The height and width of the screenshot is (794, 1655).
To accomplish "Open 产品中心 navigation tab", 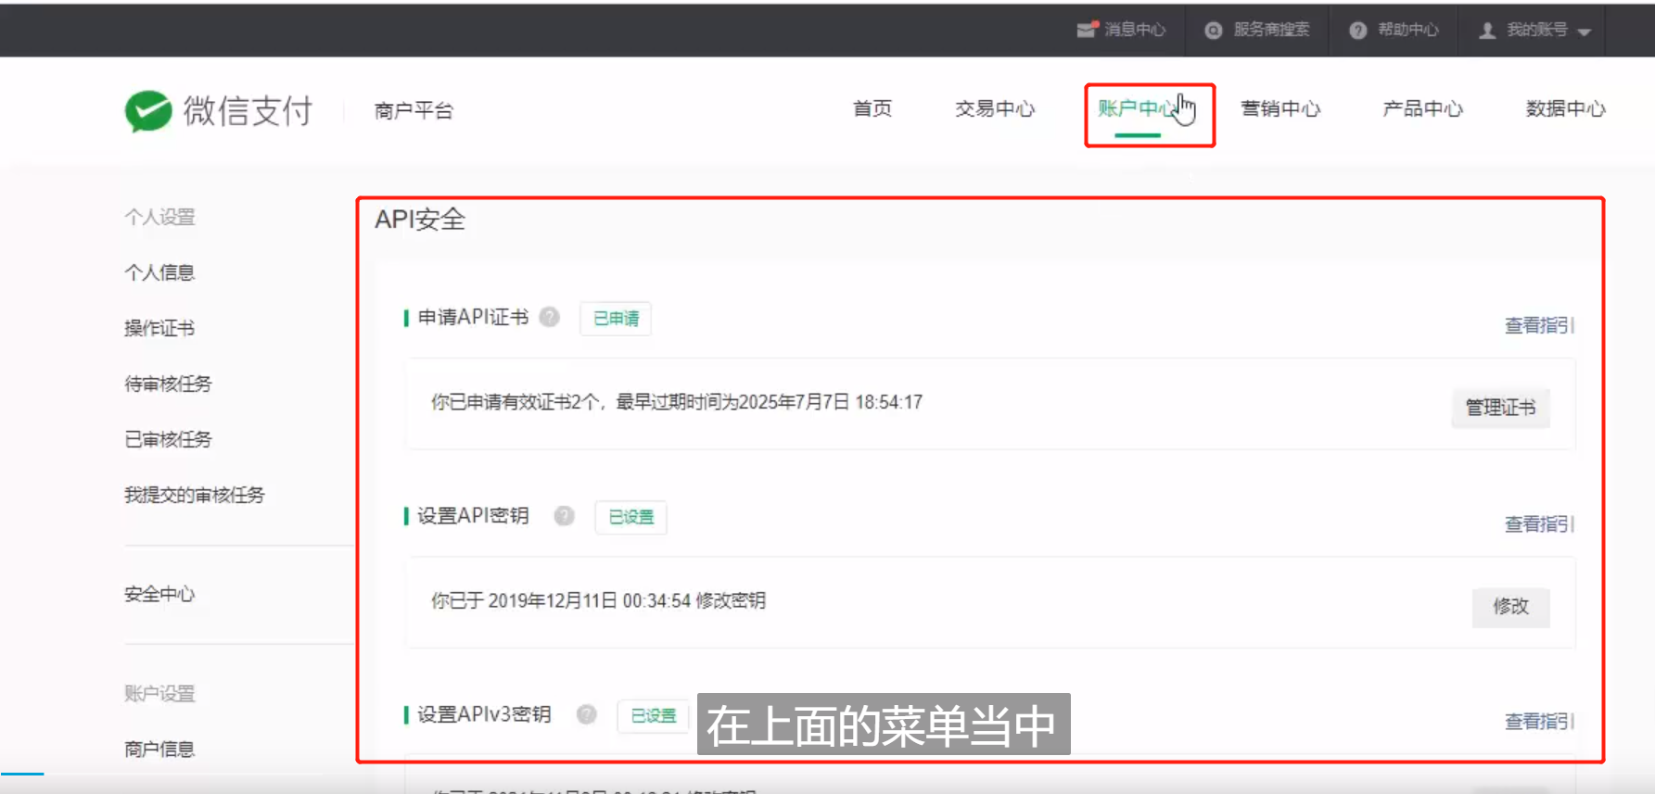I will (x=1422, y=108).
